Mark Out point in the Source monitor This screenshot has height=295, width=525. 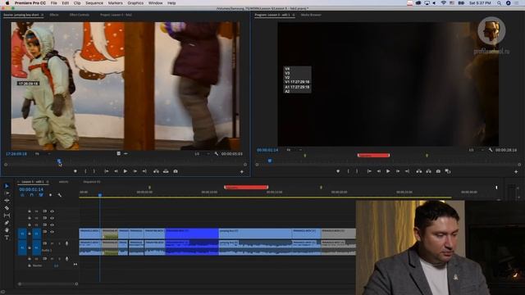click(x=94, y=171)
